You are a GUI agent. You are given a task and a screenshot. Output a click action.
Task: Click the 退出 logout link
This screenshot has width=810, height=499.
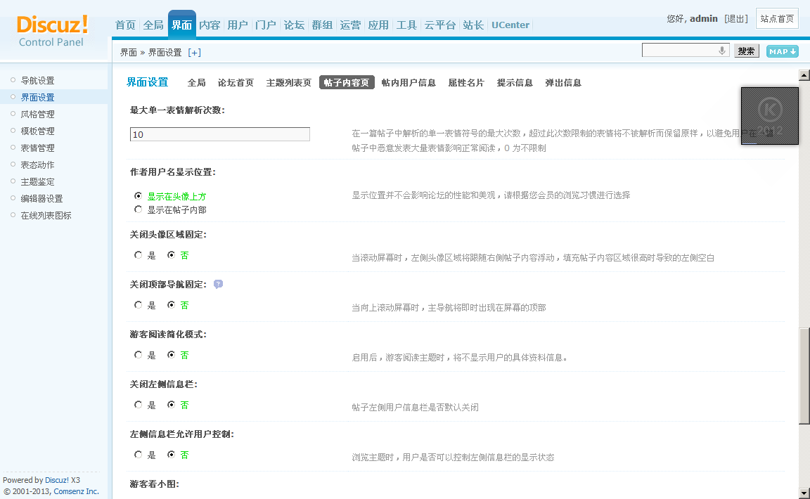736,19
